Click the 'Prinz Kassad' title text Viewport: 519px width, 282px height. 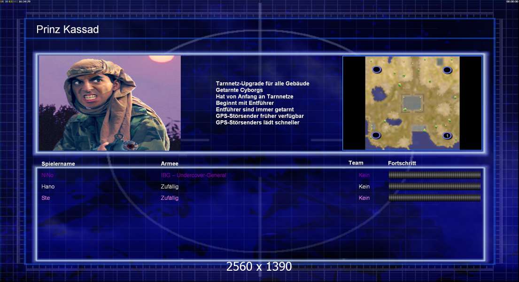click(68, 29)
